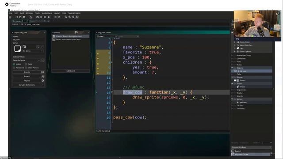This screenshot has width=283, height=159.
Task: Click the Clean build toolbar icon
Action: coord(49,17)
